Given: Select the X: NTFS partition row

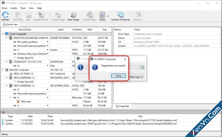Looking at the screenshot, I should click(x=56, y=105).
